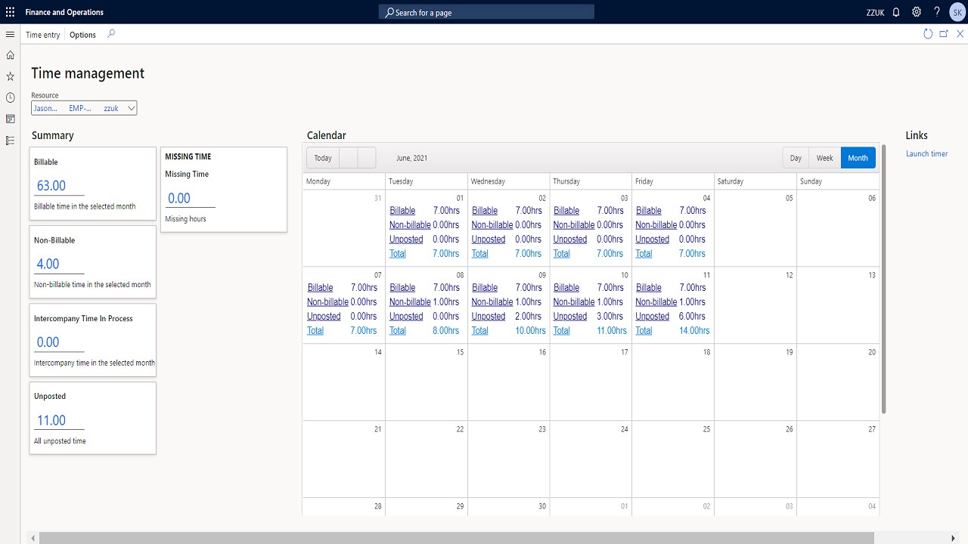968x544 pixels.
Task: Click the 14.00hrs total on June 11
Action: point(694,331)
